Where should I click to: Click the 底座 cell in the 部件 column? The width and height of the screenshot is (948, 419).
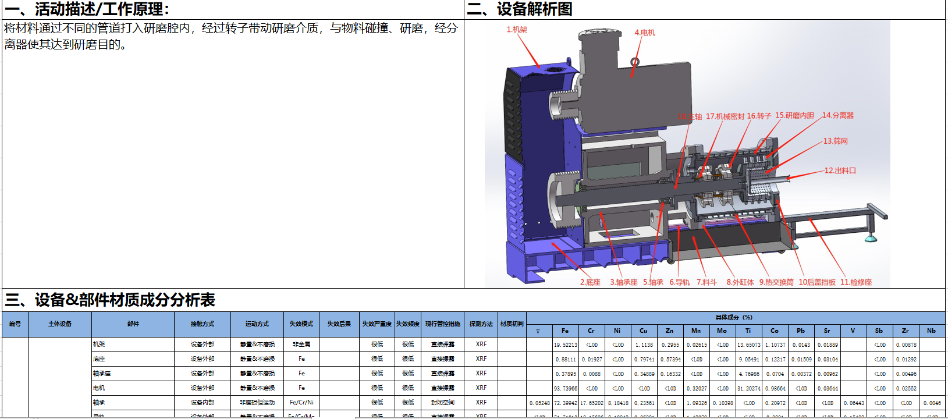[x=133, y=359]
